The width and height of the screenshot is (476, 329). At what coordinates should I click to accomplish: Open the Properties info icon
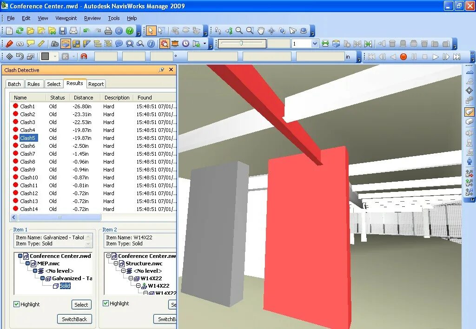click(151, 44)
